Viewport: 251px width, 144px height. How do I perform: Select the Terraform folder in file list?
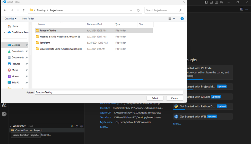[45, 43]
